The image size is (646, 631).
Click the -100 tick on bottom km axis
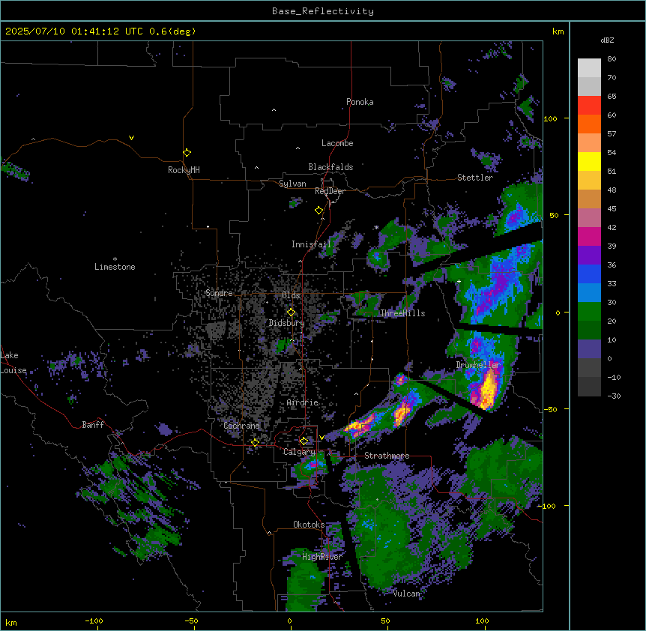pos(94,621)
